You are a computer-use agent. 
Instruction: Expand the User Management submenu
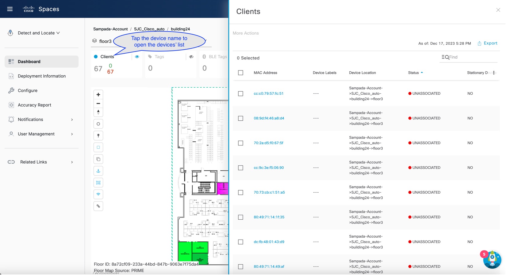point(72,134)
